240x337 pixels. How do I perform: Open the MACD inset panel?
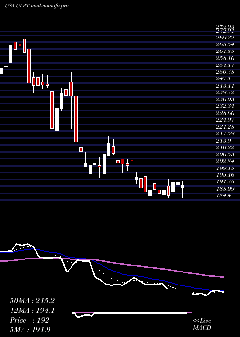point(132,313)
